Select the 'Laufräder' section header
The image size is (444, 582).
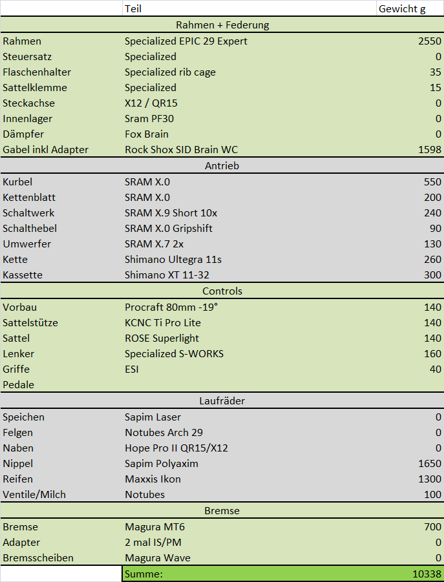pyautogui.click(x=222, y=401)
